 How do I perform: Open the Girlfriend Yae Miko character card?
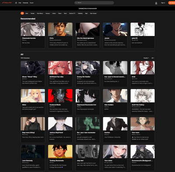click(x=60, y=73)
